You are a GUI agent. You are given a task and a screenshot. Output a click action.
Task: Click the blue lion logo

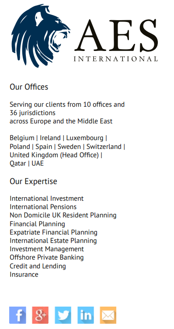click(x=41, y=36)
